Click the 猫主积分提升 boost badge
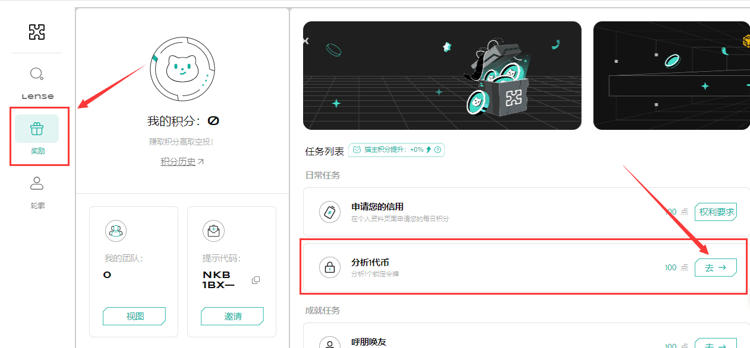Viewport: 750px width, 348px height. (396, 150)
